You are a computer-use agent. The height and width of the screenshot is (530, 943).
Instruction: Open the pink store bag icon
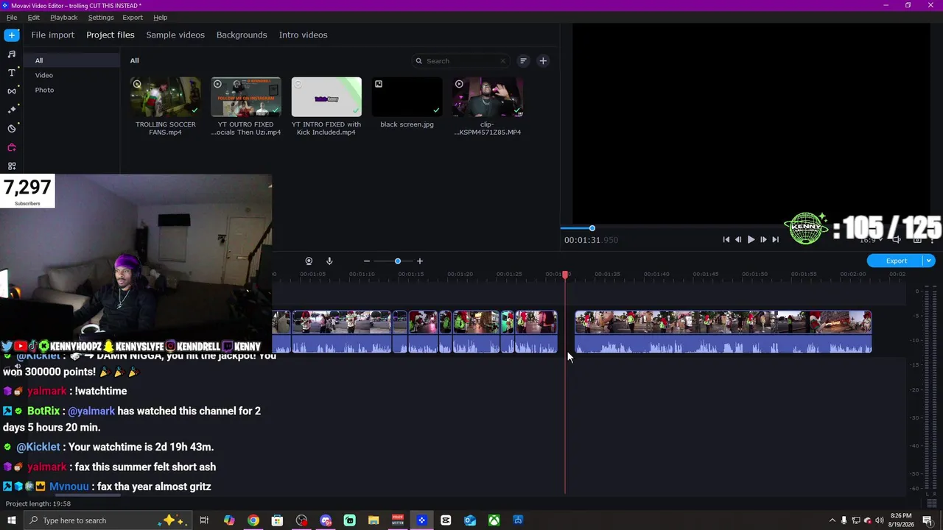point(12,147)
